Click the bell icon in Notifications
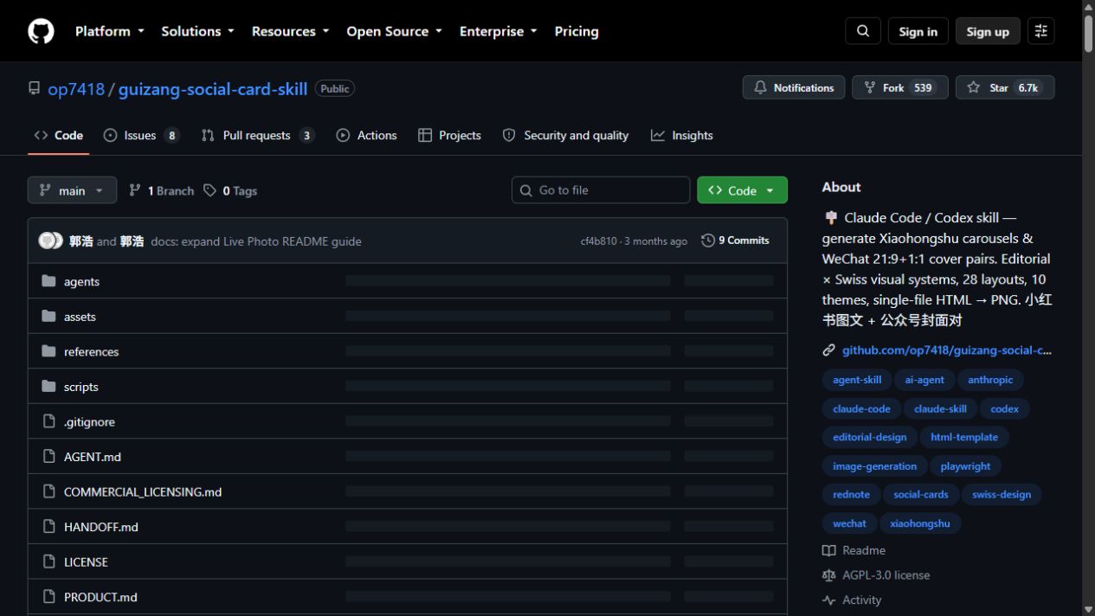The width and height of the screenshot is (1095, 616). click(x=761, y=87)
